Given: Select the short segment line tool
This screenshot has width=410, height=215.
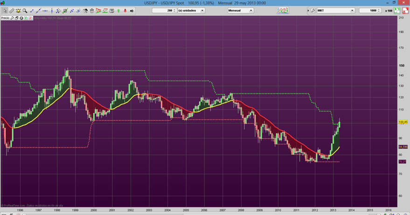Looking at the screenshot, I should click(32, 11).
